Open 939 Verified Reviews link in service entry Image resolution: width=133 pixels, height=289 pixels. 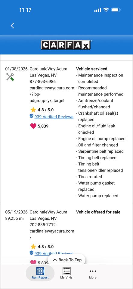point(54,117)
